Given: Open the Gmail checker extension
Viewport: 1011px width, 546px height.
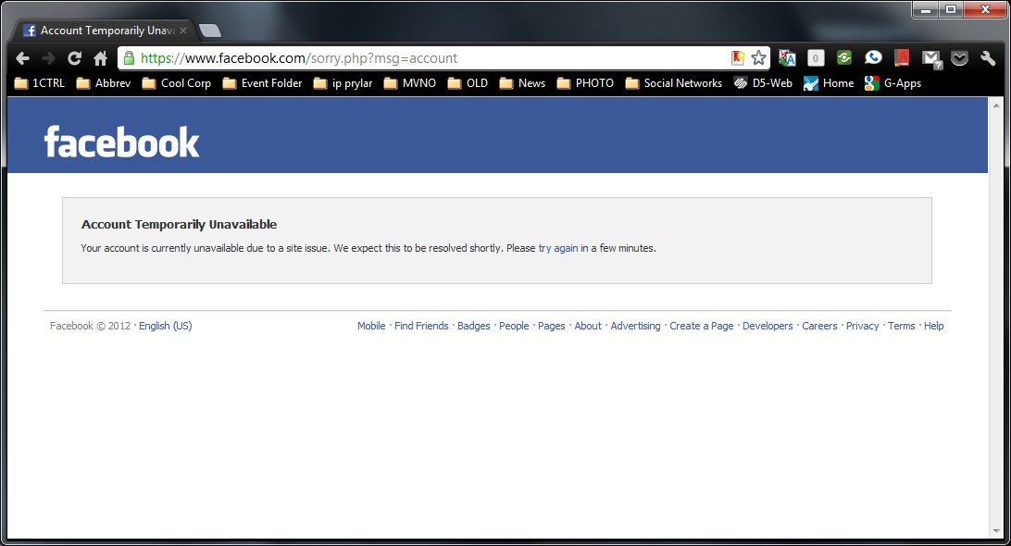Looking at the screenshot, I should [930, 57].
